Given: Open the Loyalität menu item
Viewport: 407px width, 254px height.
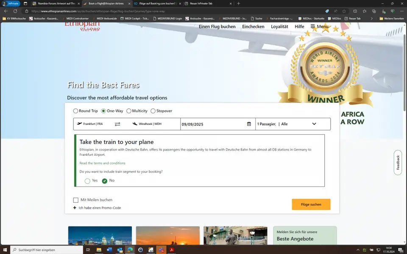Looking at the screenshot, I should click(279, 26).
